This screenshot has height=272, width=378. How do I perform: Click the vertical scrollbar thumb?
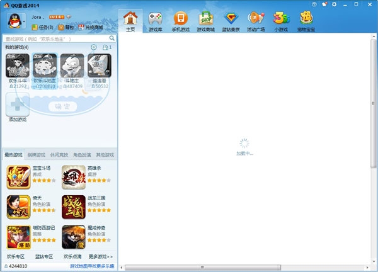(x=374, y=103)
